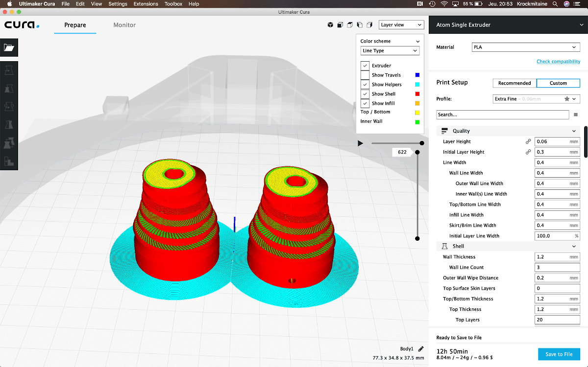Image resolution: width=588 pixels, height=367 pixels.
Task: Open the Toolbox menu
Action: [x=173, y=4]
